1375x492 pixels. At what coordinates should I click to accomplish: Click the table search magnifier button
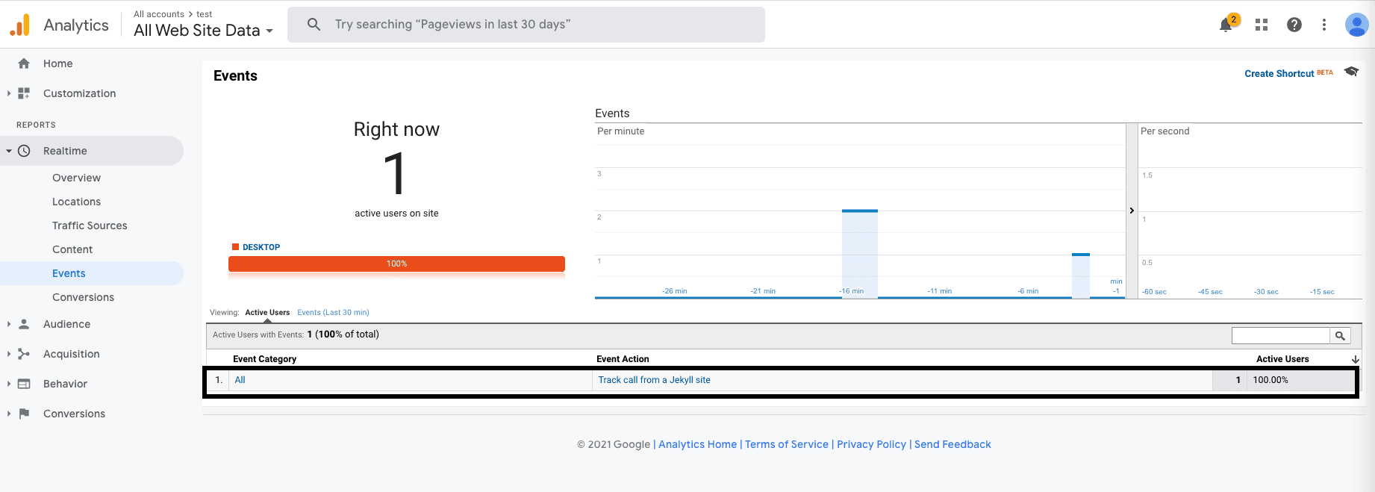click(x=1340, y=336)
